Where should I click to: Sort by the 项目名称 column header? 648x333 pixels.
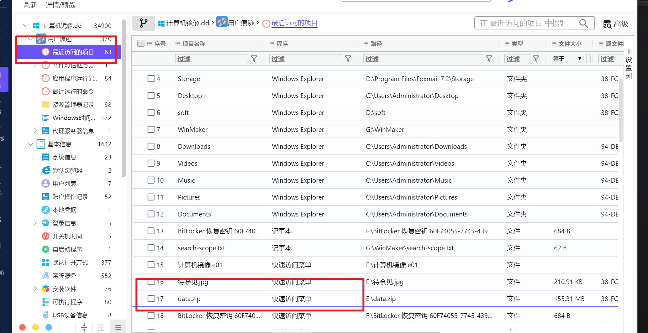[194, 44]
